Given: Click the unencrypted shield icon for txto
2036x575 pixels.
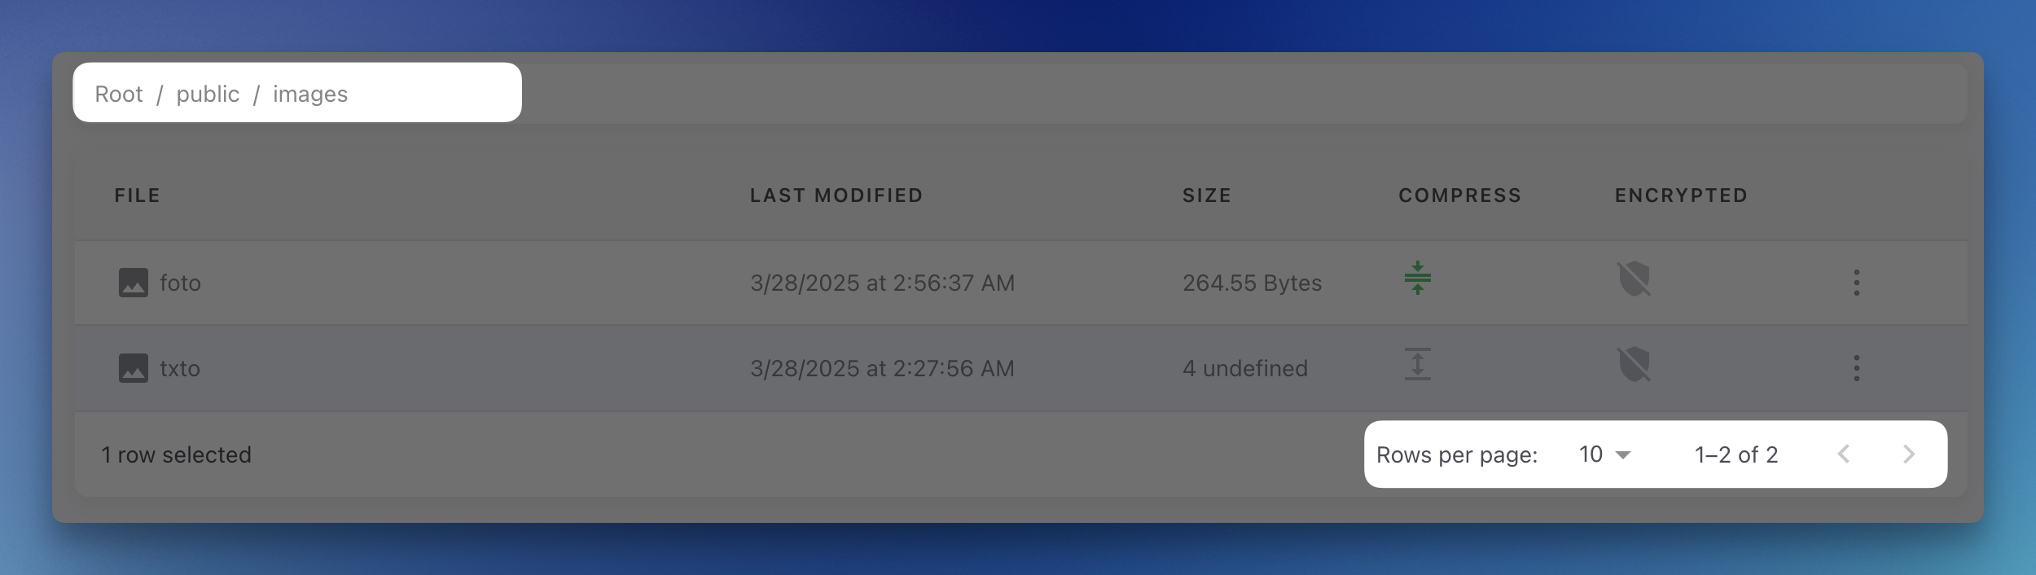Looking at the screenshot, I should coord(1634,365).
